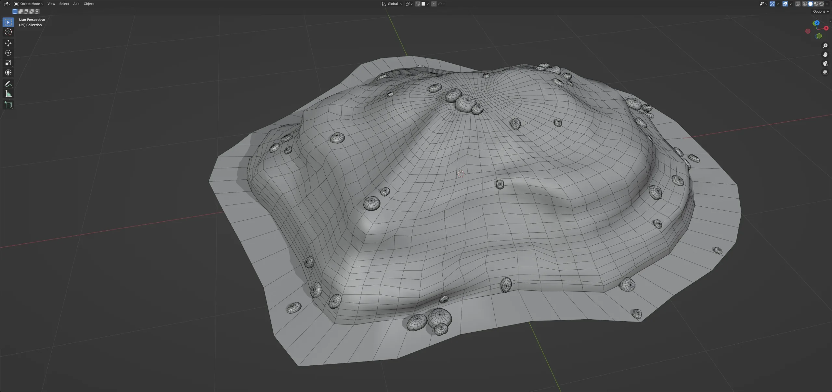The image size is (832, 392).
Task: Set selection mode to invert selection
Action: 32,11
